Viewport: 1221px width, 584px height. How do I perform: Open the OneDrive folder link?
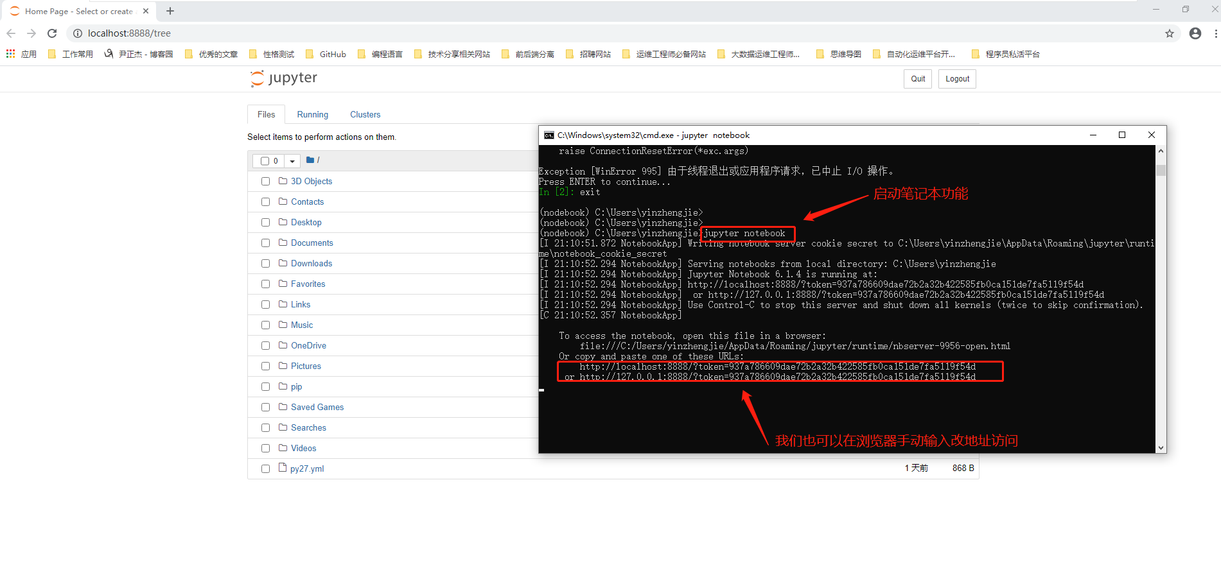point(308,345)
